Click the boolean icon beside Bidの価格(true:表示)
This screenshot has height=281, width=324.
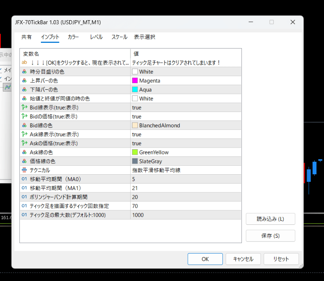24,116
